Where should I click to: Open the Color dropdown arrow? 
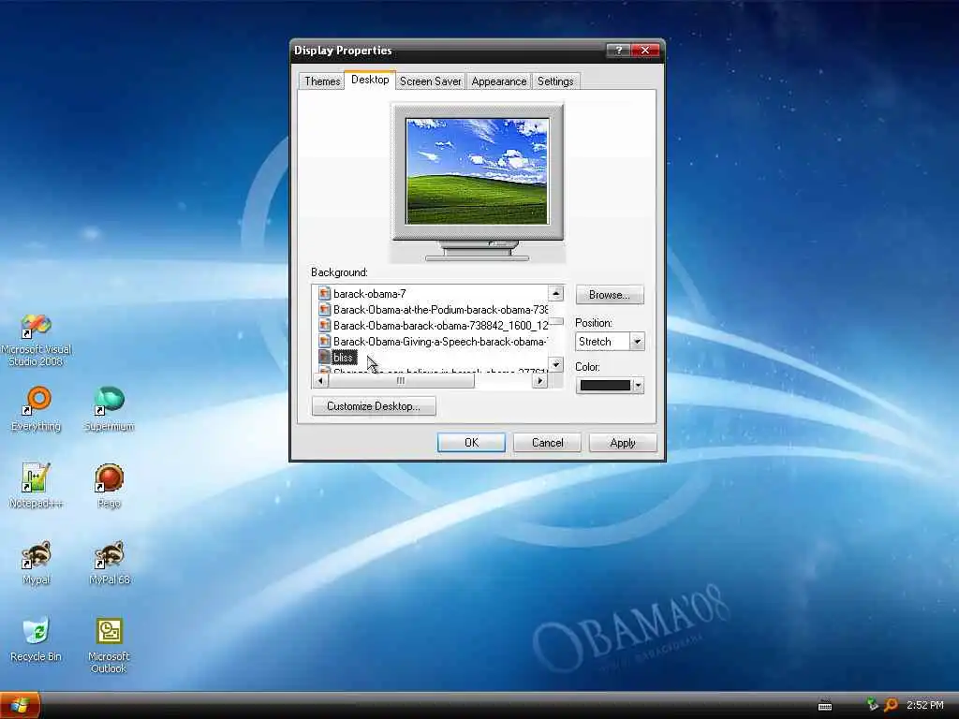click(638, 385)
